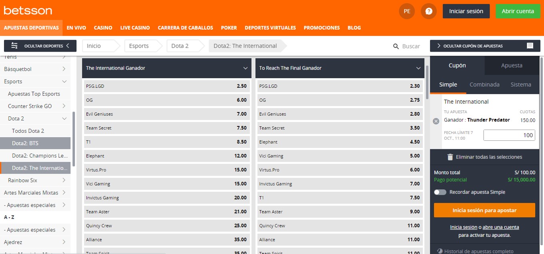Remove Thunder Predator selection with X icon
544x254 pixels.
(x=436, y=121)
